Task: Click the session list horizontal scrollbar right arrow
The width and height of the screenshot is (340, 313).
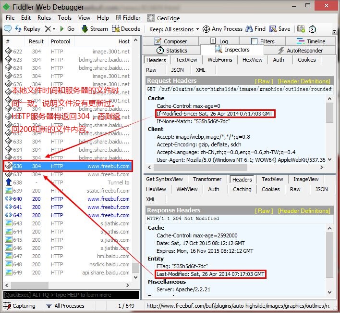Action: coord(128,285)
